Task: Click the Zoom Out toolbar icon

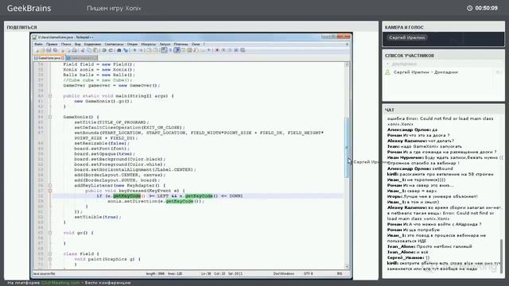Action: point(141,50)
